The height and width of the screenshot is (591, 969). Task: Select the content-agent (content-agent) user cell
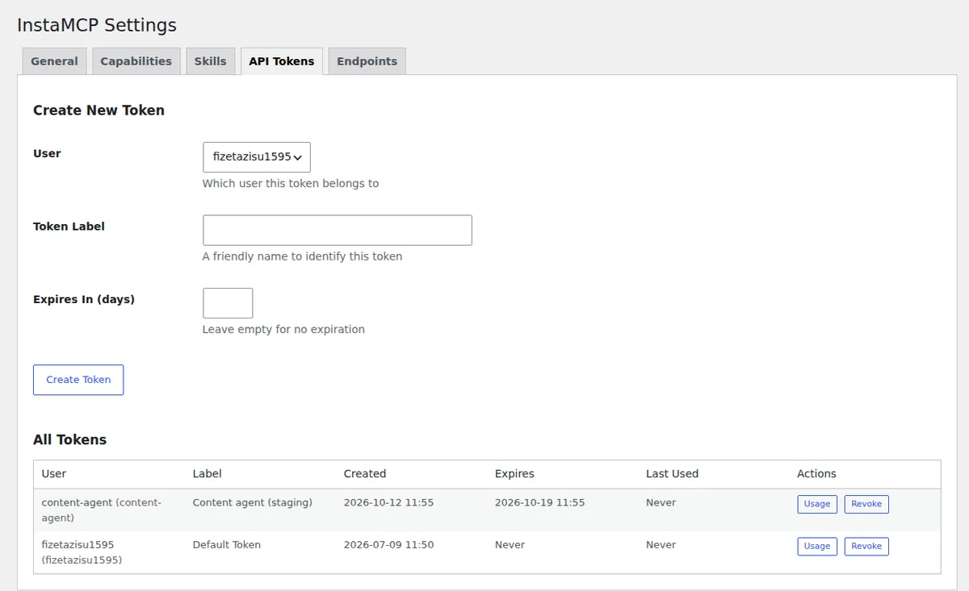[x=102, y=510]
